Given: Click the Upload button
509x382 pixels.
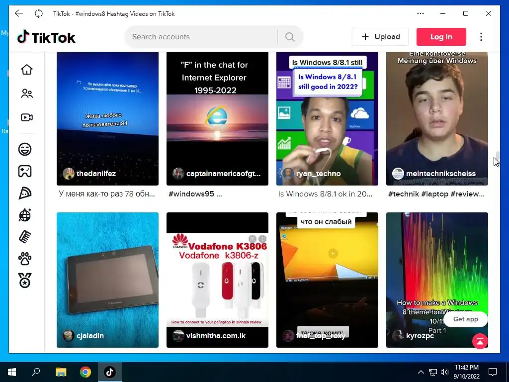Looking at the screenshot, I should 380,37.
